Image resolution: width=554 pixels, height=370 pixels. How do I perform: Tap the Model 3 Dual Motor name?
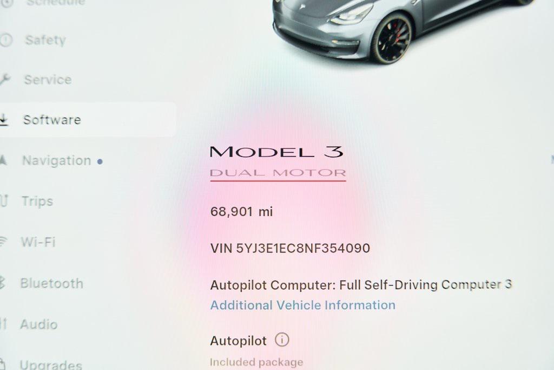pyautogui.click(x=278, y=163)
